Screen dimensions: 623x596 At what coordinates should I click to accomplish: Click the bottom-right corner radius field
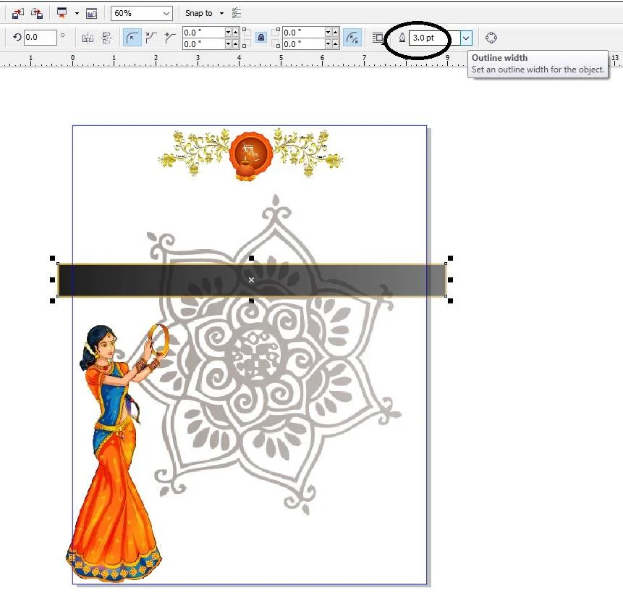coord(304,43)
